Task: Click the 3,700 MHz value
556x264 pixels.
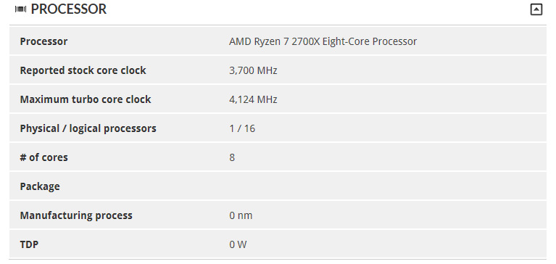Action: [253, 70]
